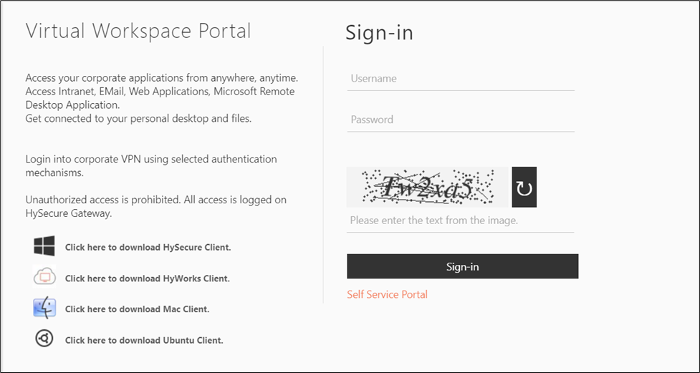Click the HyWorks cloud monitor icon
The height and width of the screenshot is (373, 700).
44,277
